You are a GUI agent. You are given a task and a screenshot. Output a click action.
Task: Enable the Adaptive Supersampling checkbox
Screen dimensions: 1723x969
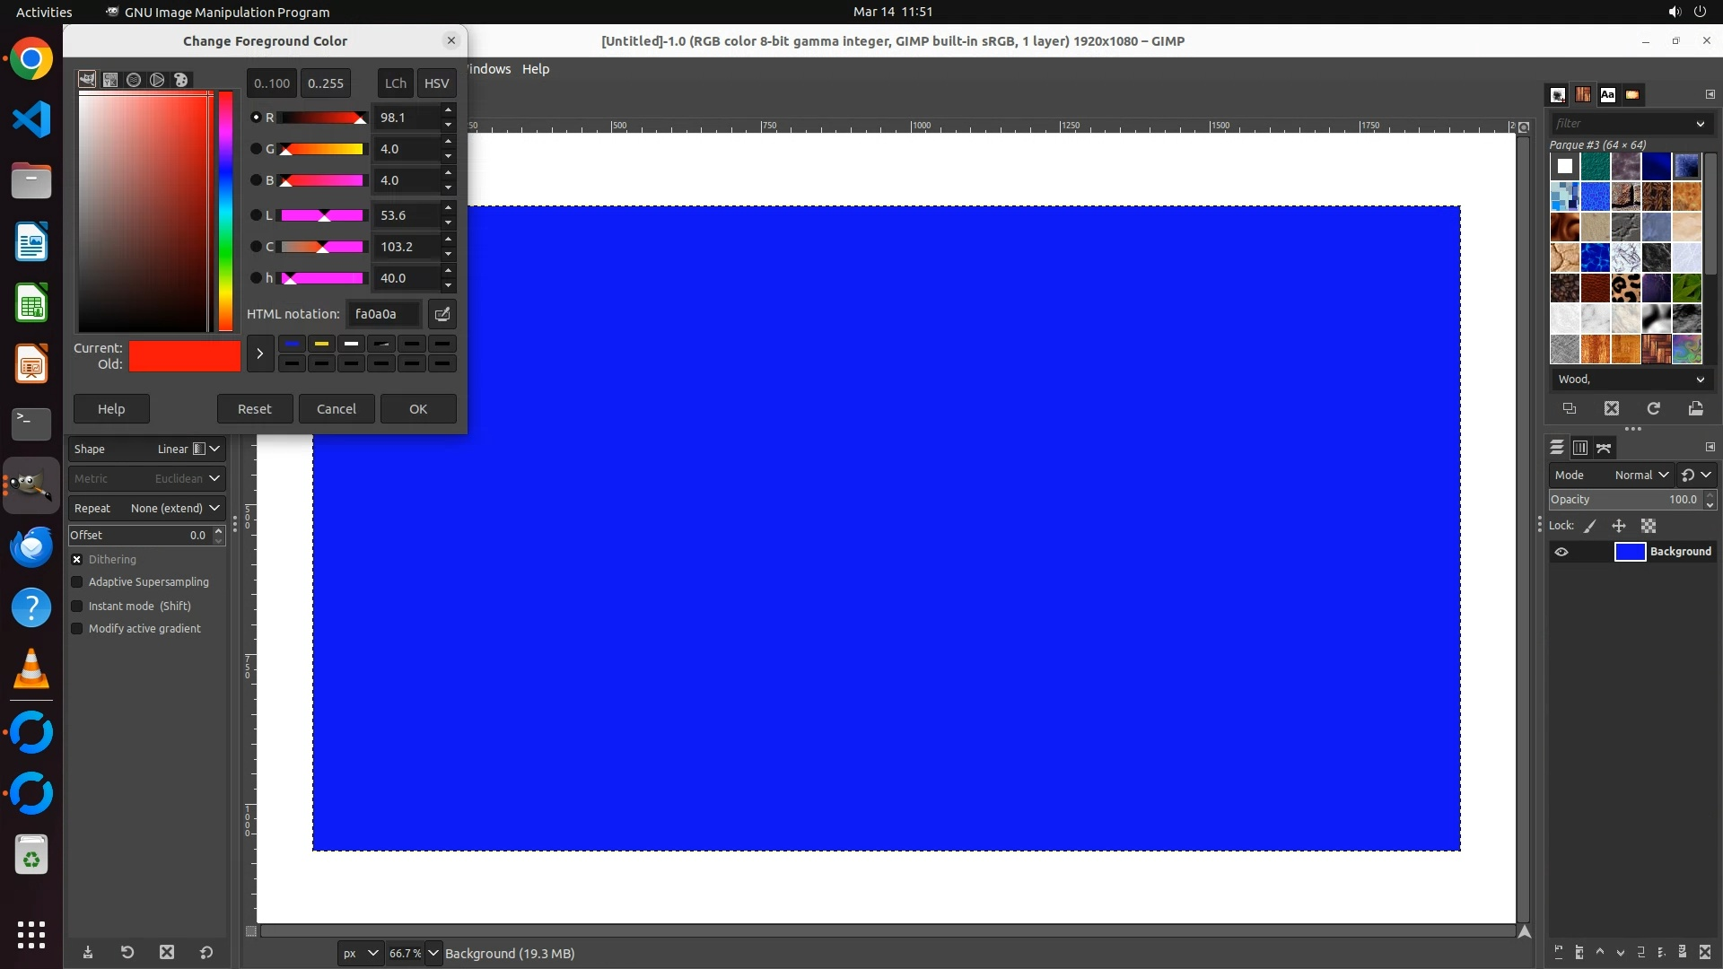pyautogui.click(x=77, y=582)
